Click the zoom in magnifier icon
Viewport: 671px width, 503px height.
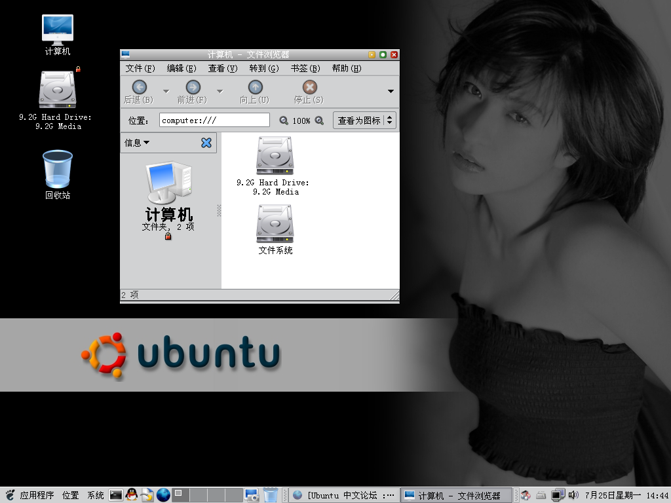[x=319, y=121]
